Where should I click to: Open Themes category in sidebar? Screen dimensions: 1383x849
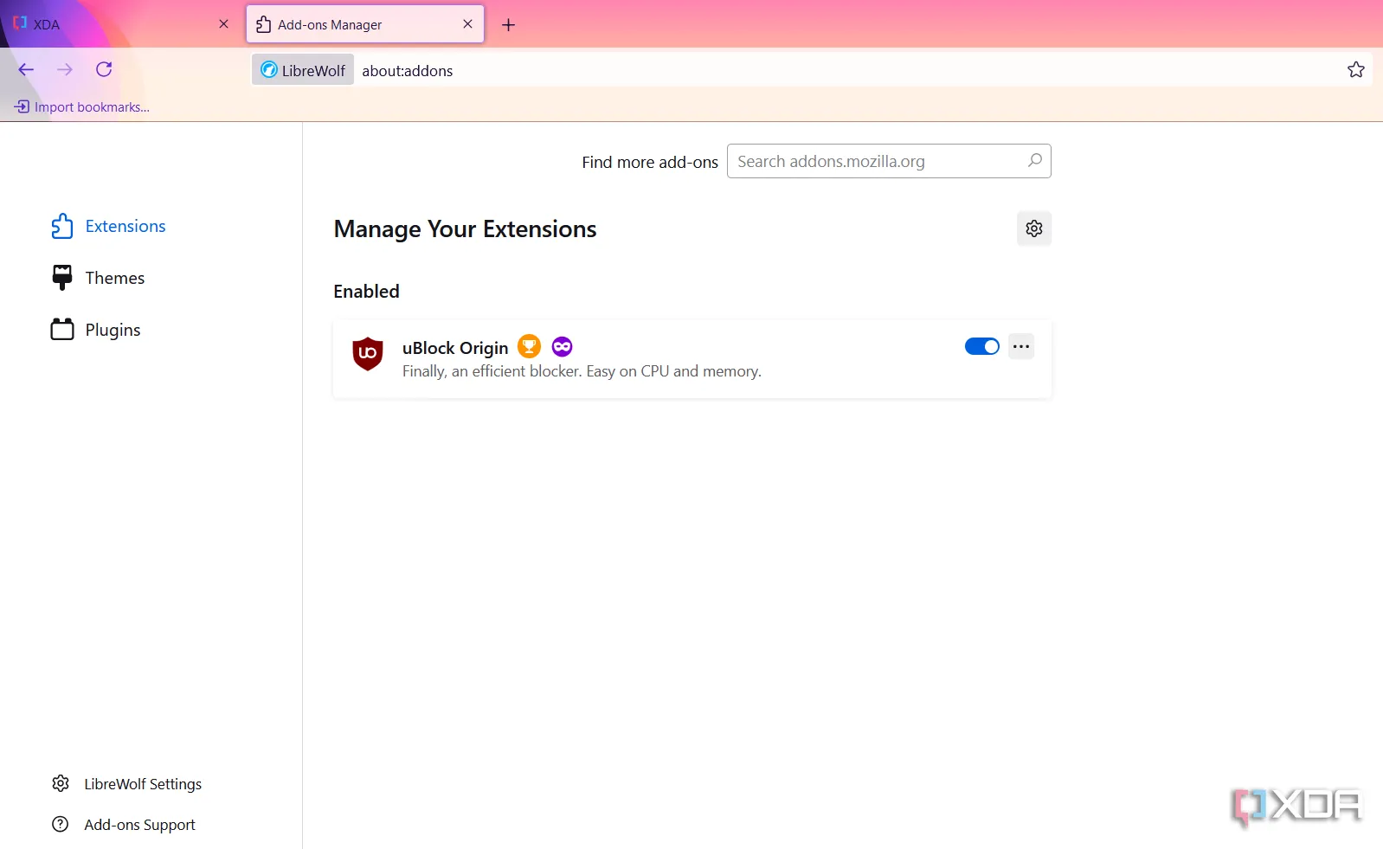(98, 278)
